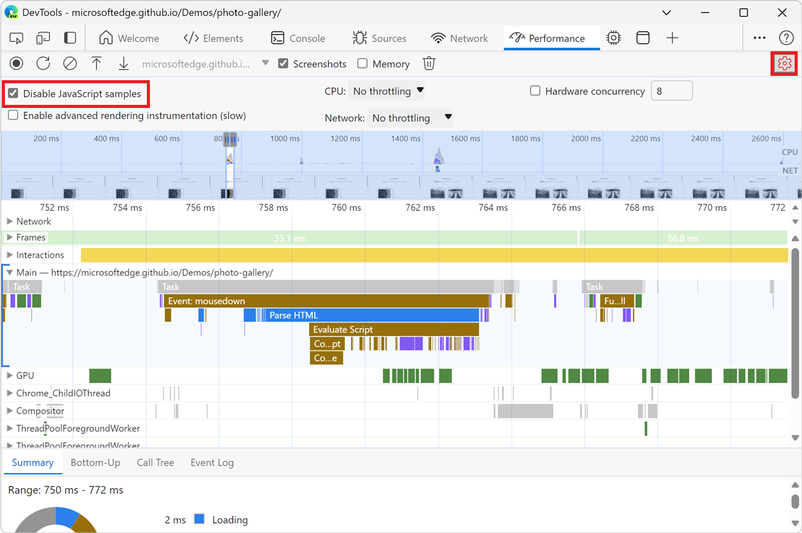
Task: Record and reload using the refresh icon
Action: 42,63
